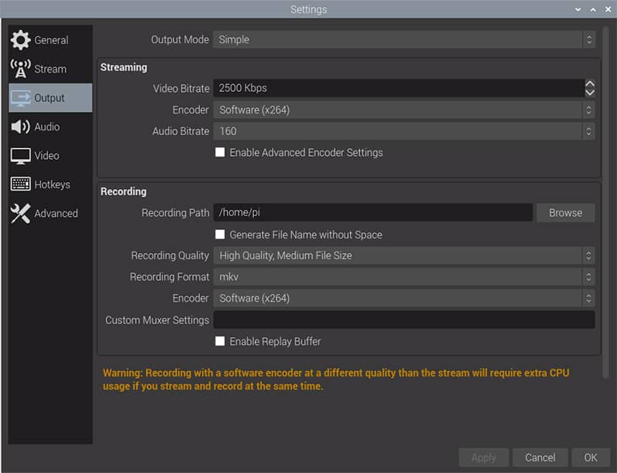The width and height of the screenshot is (617, 473).
Task: Click the Apply button
Action: pos(484,458)
